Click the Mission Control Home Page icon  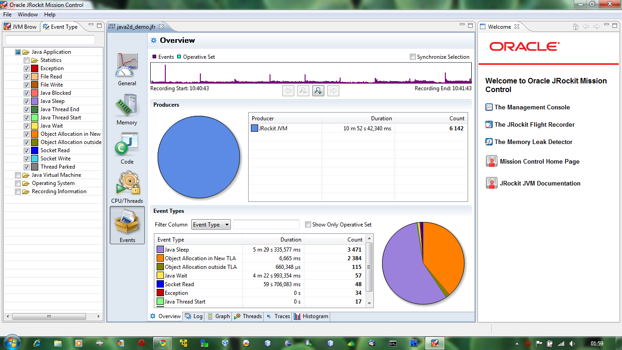pyautogui.click(x=491, y=161)
